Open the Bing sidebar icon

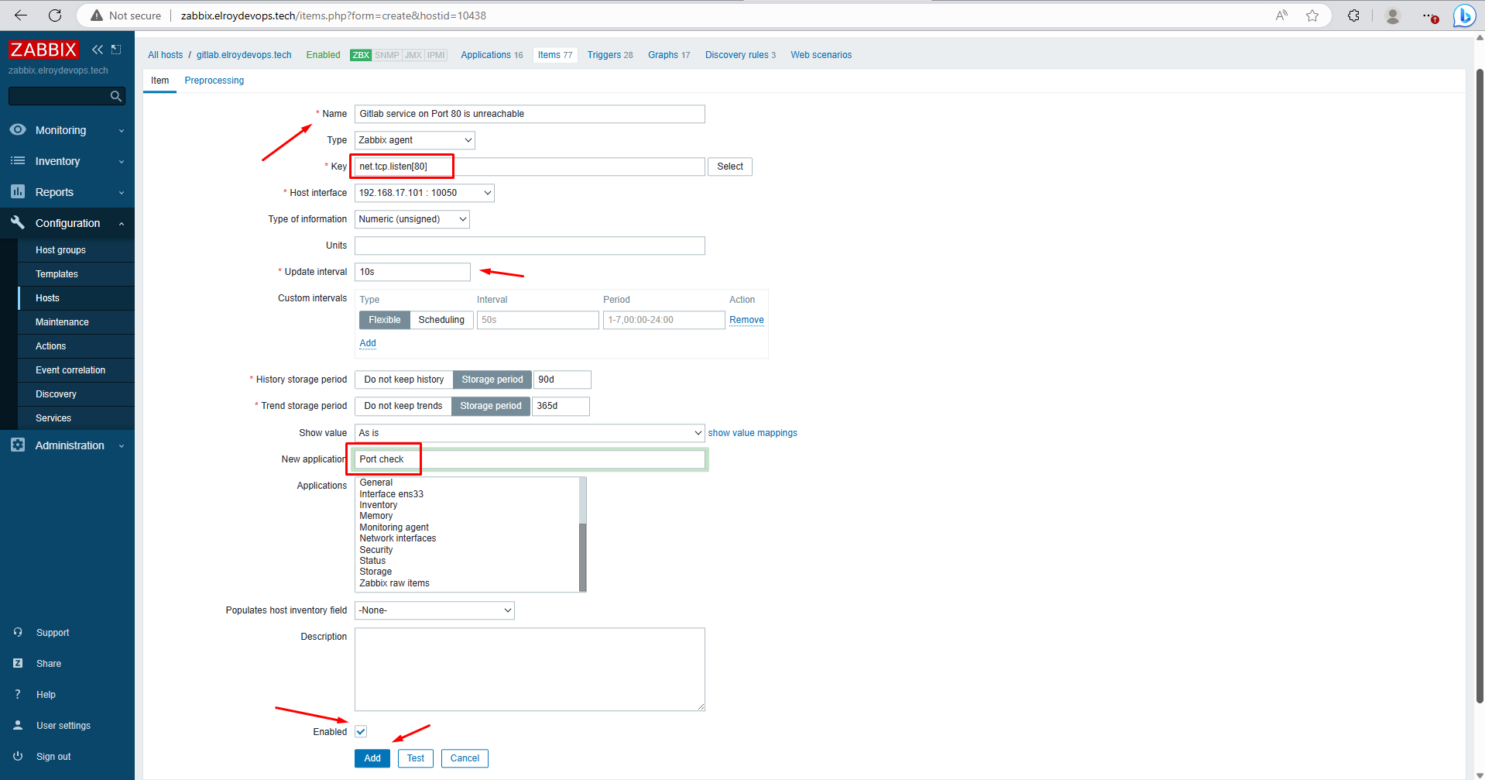(x=1464, y=15)
